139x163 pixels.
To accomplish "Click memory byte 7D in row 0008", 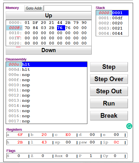I will pyautogui.click(x=27, y=28).
